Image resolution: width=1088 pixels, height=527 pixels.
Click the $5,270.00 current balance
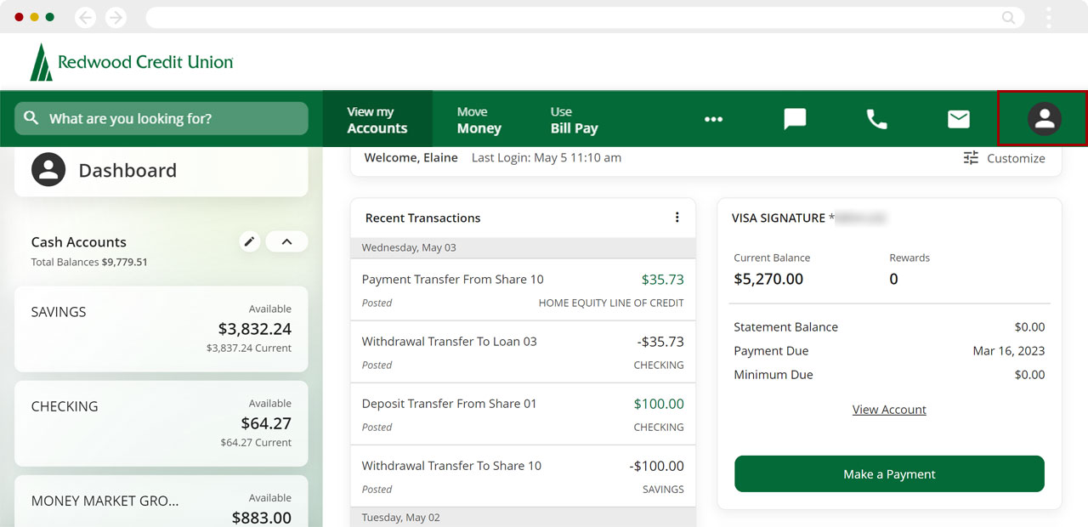[768, 279]
